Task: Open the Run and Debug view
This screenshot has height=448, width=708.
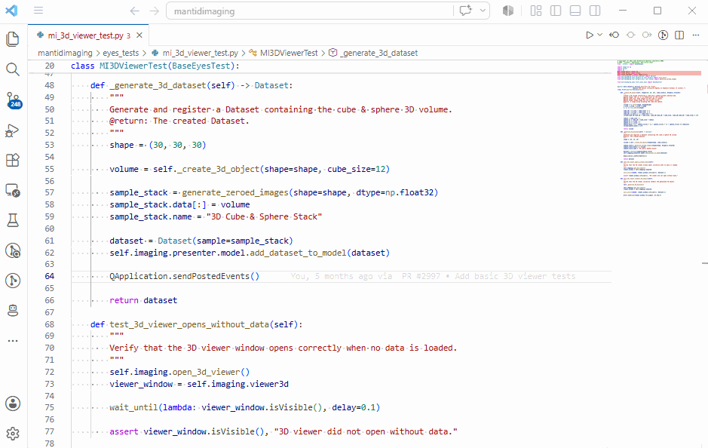Action: pyautogui.click(x=12, y=130)
